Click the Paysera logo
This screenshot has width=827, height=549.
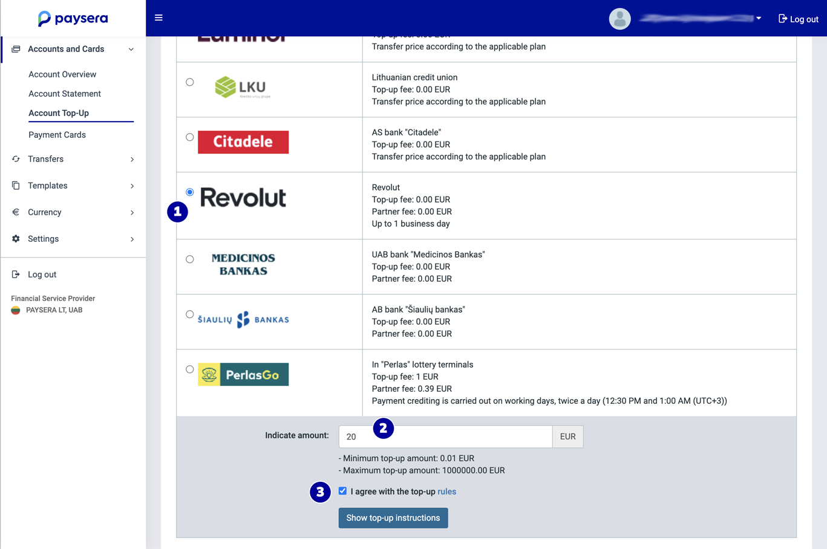pyautogui.click(x=73, y=18)
